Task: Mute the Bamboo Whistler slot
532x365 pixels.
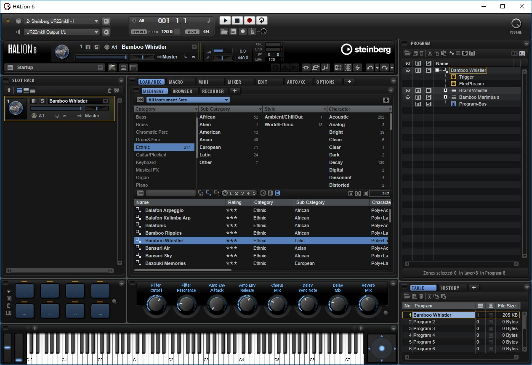Action: click(34, 101)
